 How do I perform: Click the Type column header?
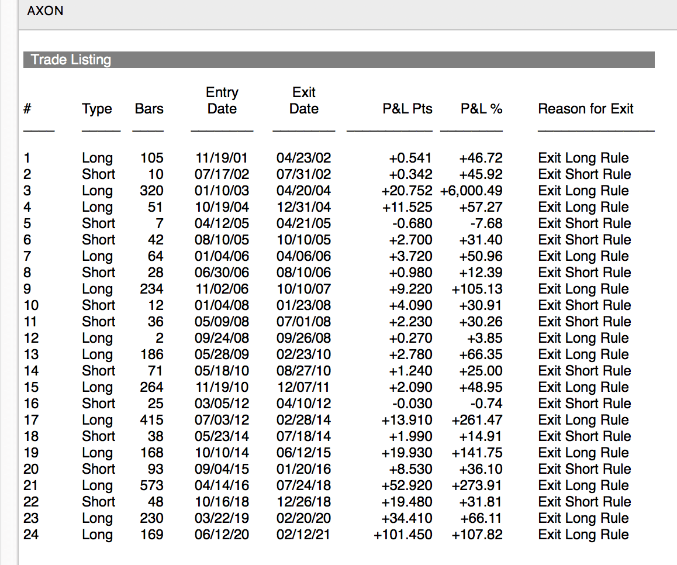pyautogui.click(x=96, y=109)
